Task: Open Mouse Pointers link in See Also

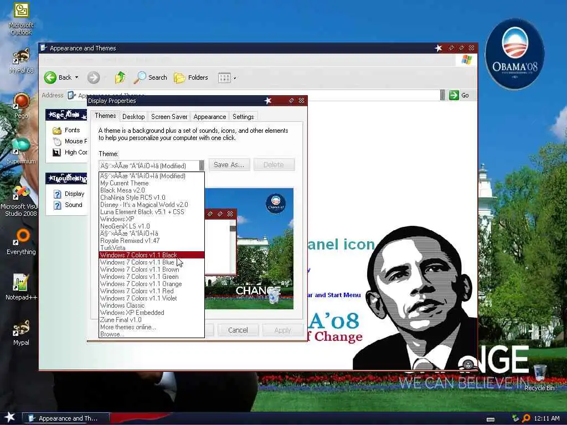Action: (70, 141)
